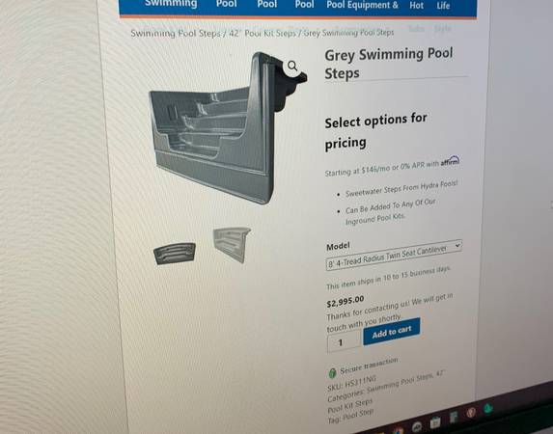Click the magnifier zoom icon on product image
The image size is (553, 434).
pyautogui.click(x=292, y=66)
